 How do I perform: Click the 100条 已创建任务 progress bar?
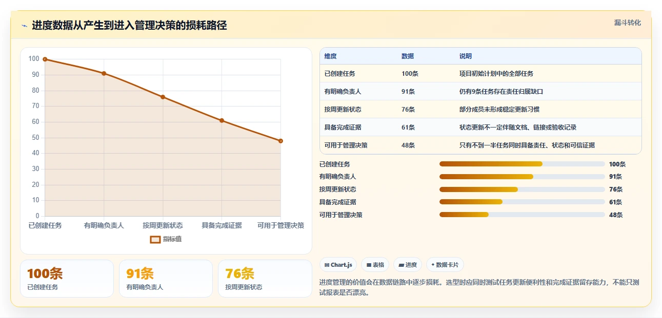pyautogui.click(x=522, y=164)
